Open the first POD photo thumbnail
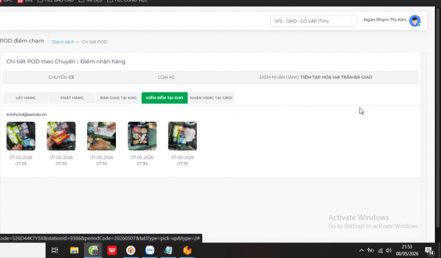This screenshot has width=441, height=258. [x=21, y=136]
